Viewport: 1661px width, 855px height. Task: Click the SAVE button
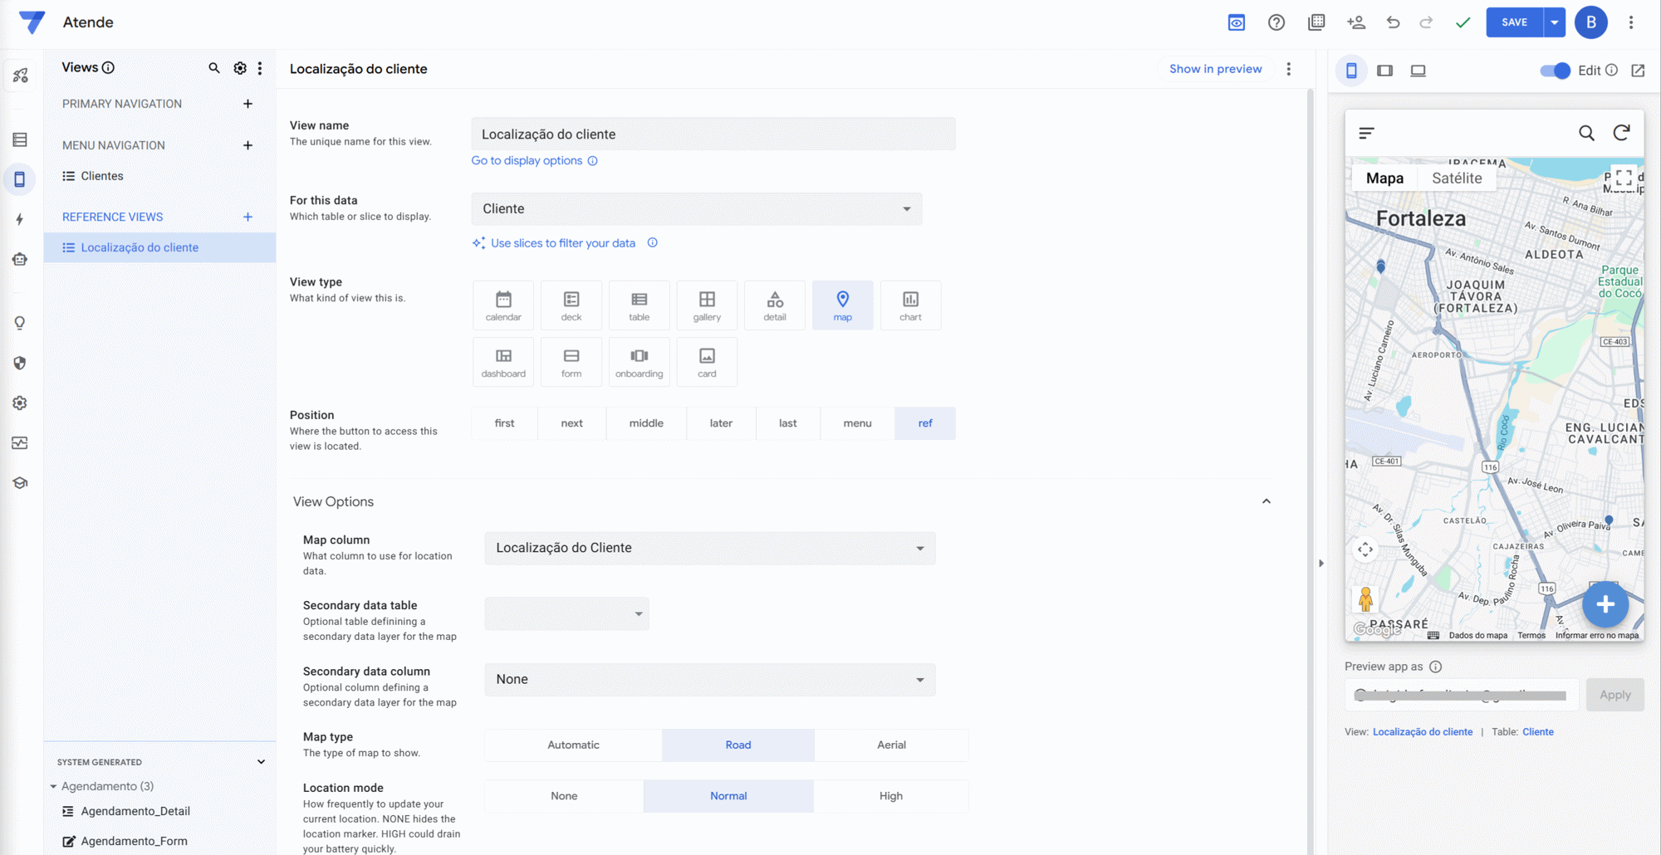point(1514,22)
